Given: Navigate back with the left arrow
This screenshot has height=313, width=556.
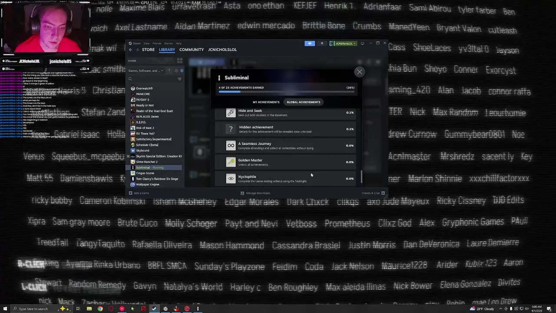Looking at the screenshot, I should (x=130, y=50).
